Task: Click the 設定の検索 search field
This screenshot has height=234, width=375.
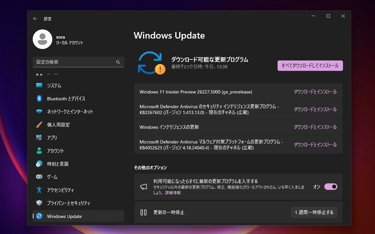Action: pos(78,62)
